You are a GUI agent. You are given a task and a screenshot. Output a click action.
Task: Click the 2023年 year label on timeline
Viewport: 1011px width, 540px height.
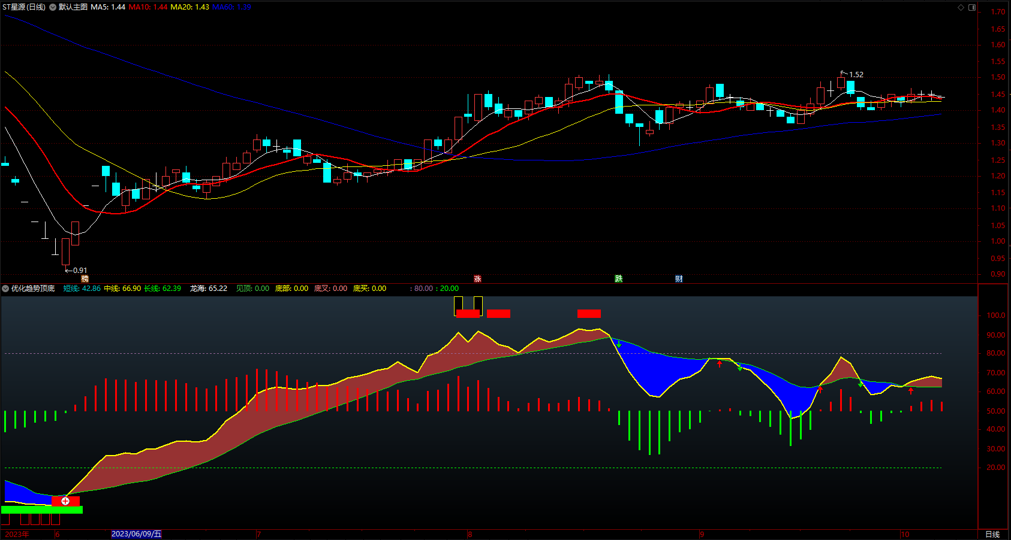[17, 534]
